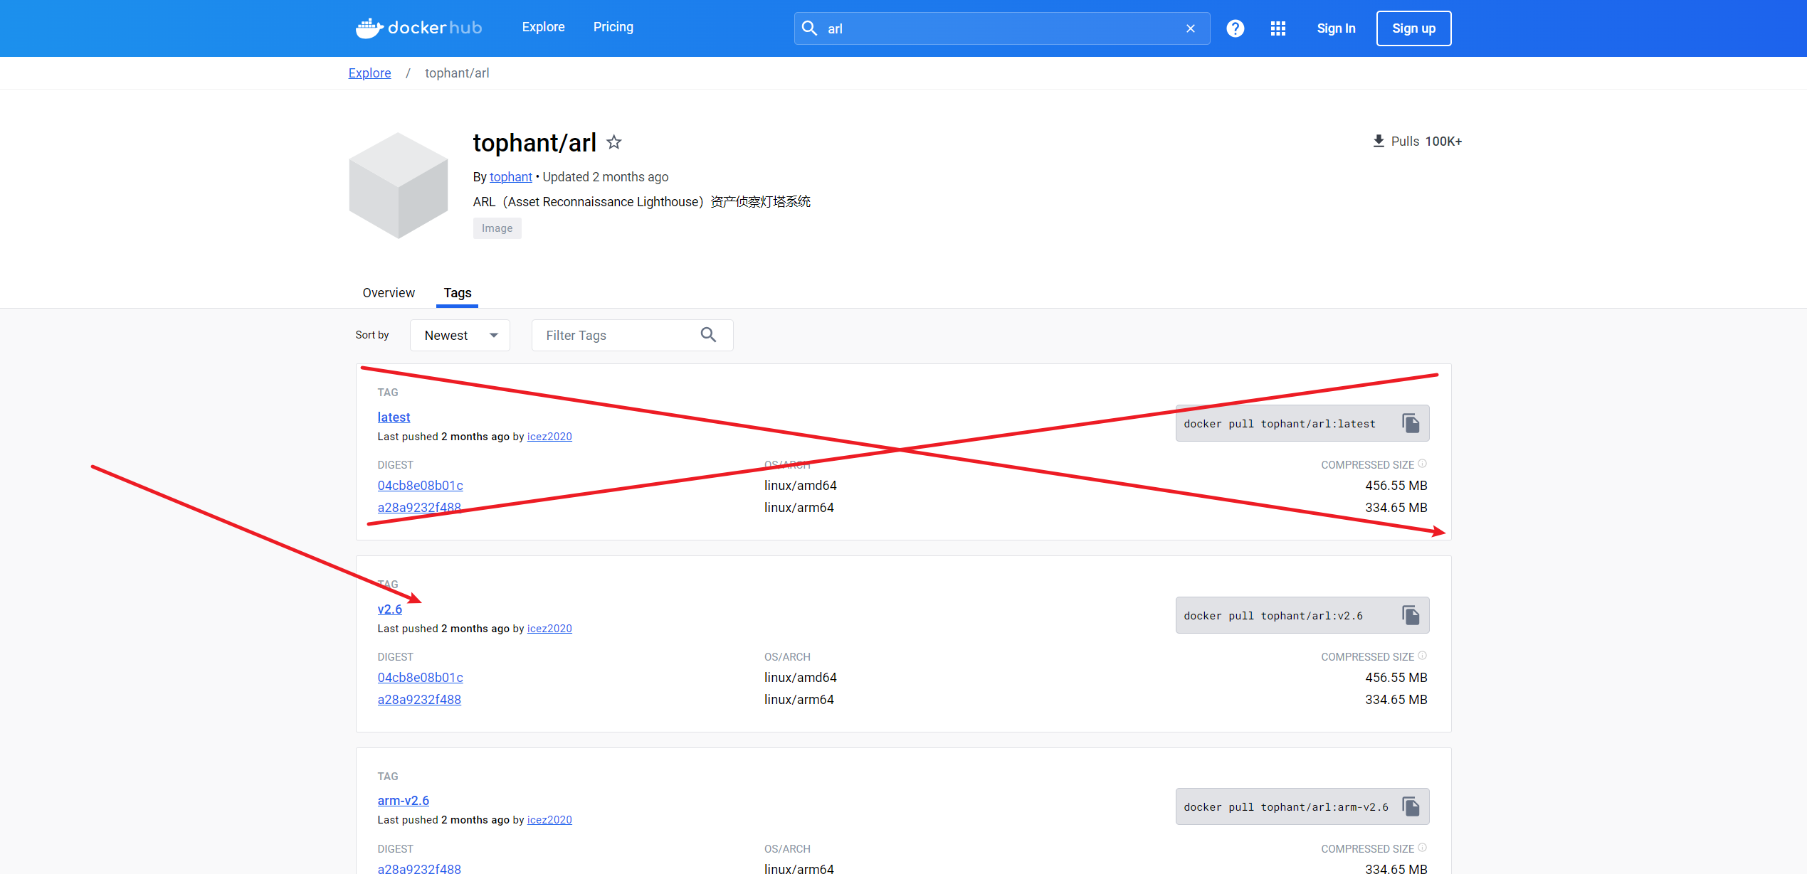Open digest 04cb8e08b01c under v2.6 tag
This screenshot has height=874, width=1807.
pyautogui.click(x=421, y=678)
